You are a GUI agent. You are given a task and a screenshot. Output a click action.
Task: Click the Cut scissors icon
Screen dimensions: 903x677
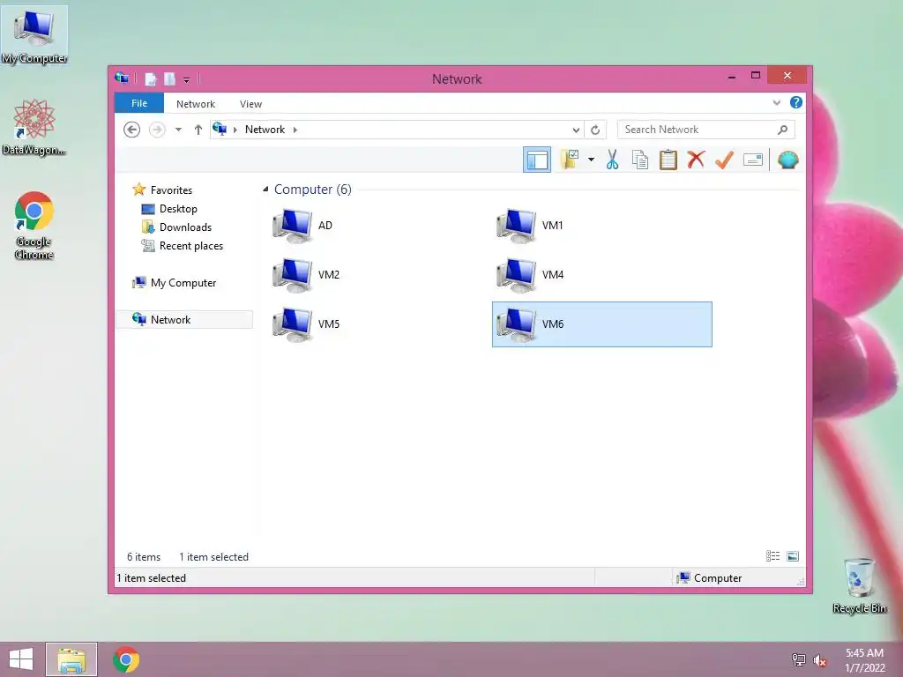coord(612,160)
